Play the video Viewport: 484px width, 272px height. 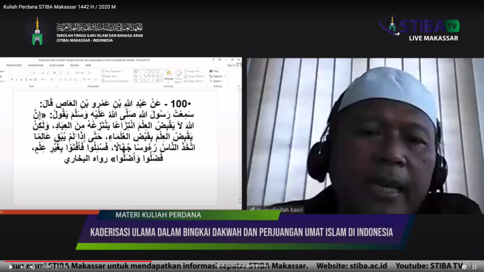pyautogui.click(x=11, y=267)
